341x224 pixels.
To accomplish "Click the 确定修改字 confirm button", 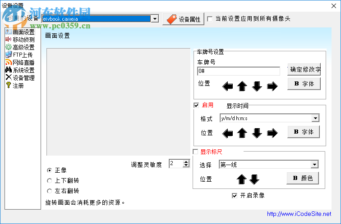I will 304,70.
